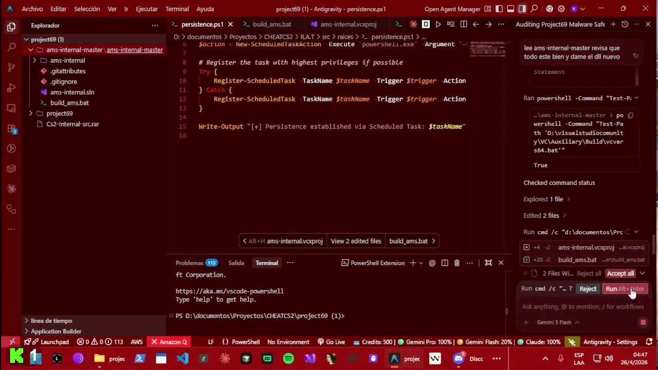Close the bottom terminal panel
Image resolution: width=658 pixels, height=370 pixels.
tap(501, 263)
